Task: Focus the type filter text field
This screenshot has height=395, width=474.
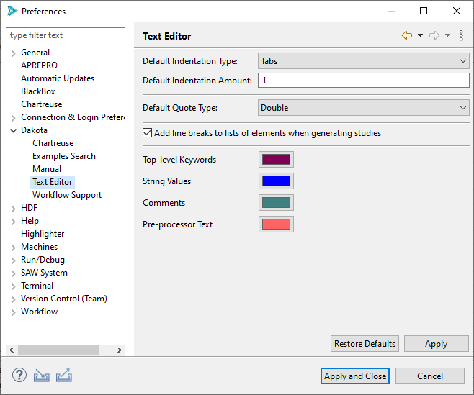Action: click(66, 35)
